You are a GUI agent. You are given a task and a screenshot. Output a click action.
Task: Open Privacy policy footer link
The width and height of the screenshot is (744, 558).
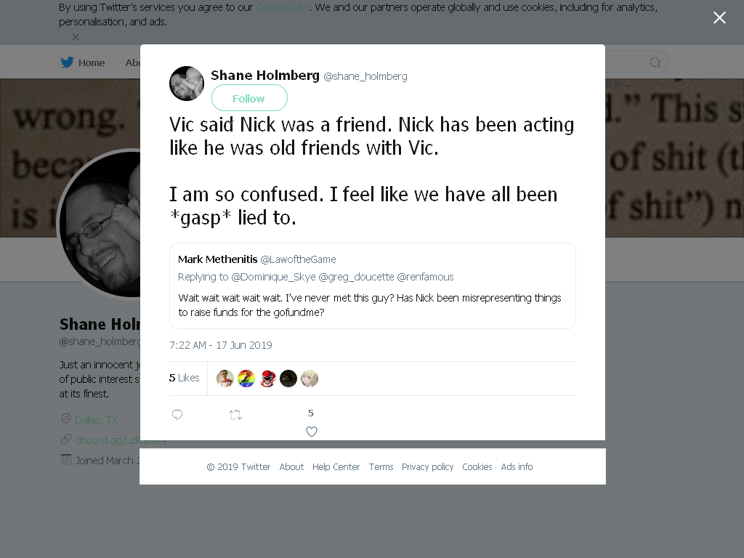[x=427, y=467]
